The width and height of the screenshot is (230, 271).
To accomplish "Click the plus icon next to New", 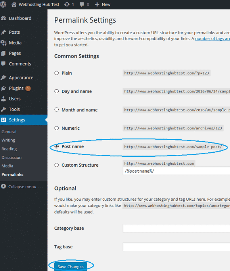I will pos(97,4).
